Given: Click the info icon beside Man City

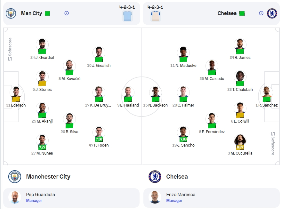Looking at the screenshot, I should 67,13.
